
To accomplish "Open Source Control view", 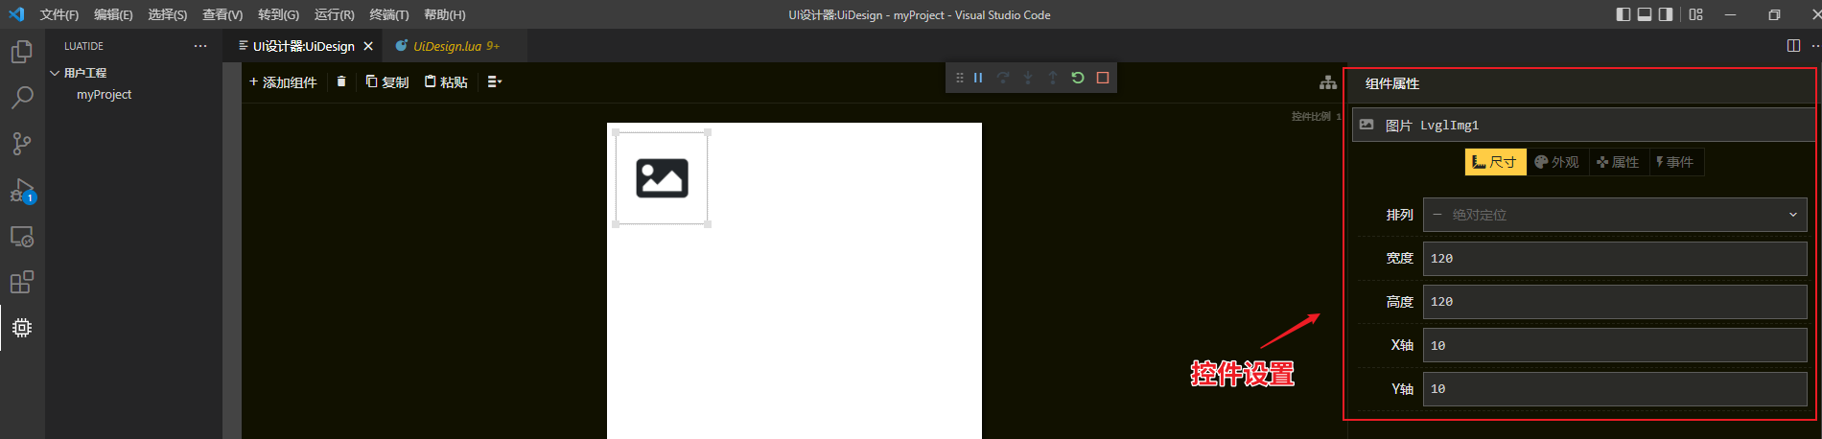I will (x=22, y=144).
